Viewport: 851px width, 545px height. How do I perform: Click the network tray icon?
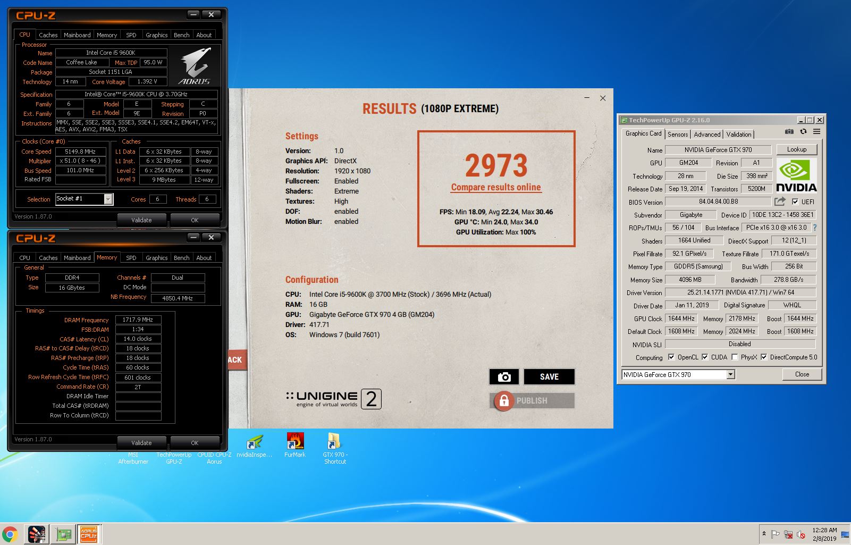point(788,534)
